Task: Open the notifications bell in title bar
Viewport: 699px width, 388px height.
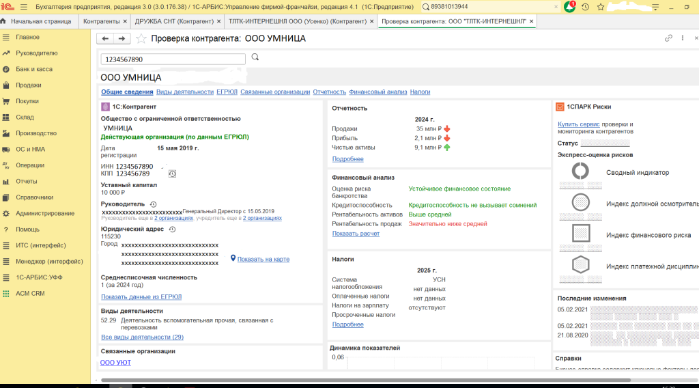Action: (569, 7)
